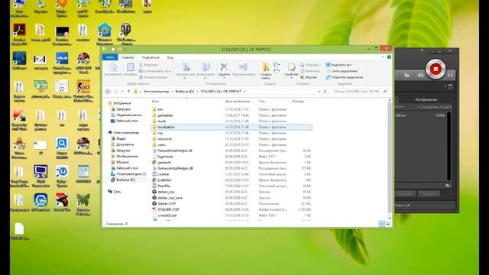
Task: Select Сеть in navigation pane
Action: [x=117, y=192]
